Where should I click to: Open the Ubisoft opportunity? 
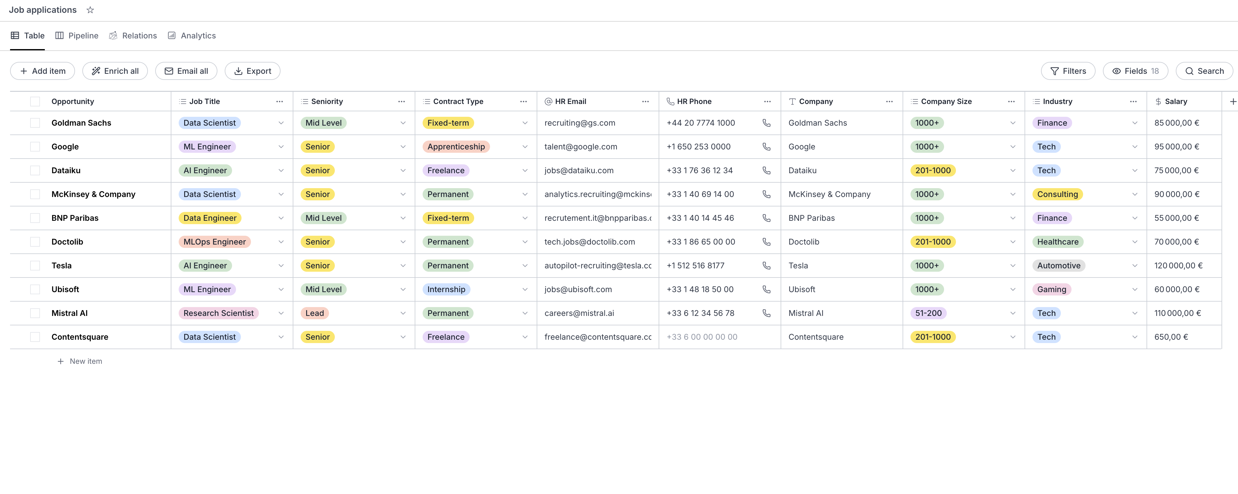pos(65,289)
